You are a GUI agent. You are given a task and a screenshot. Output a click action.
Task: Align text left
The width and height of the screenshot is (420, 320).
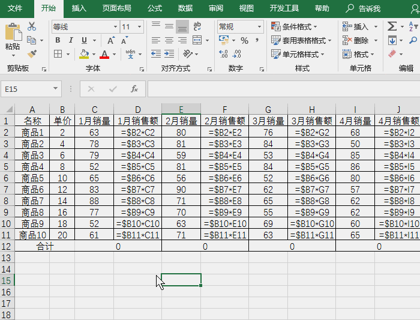(156, 40)
